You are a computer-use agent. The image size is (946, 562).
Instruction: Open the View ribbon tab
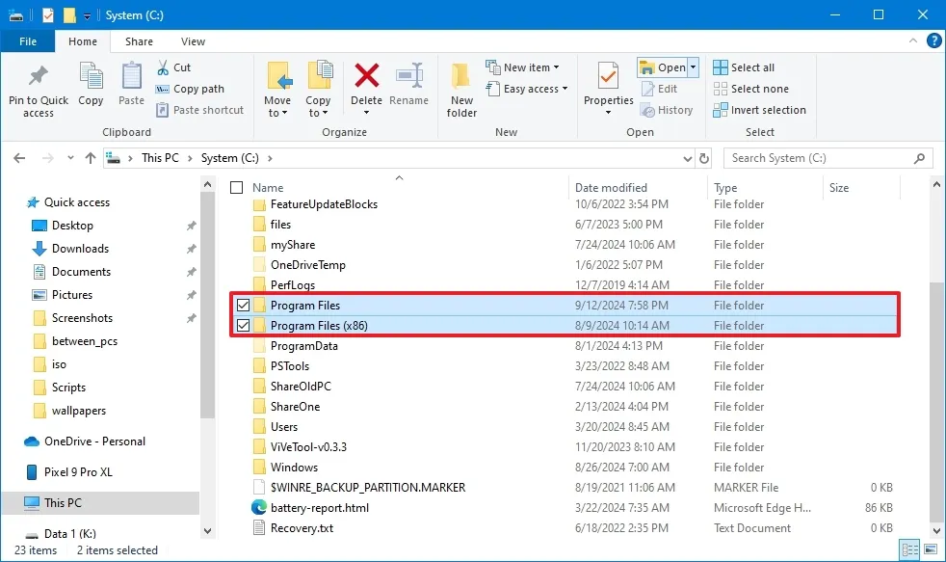(193, 41)
